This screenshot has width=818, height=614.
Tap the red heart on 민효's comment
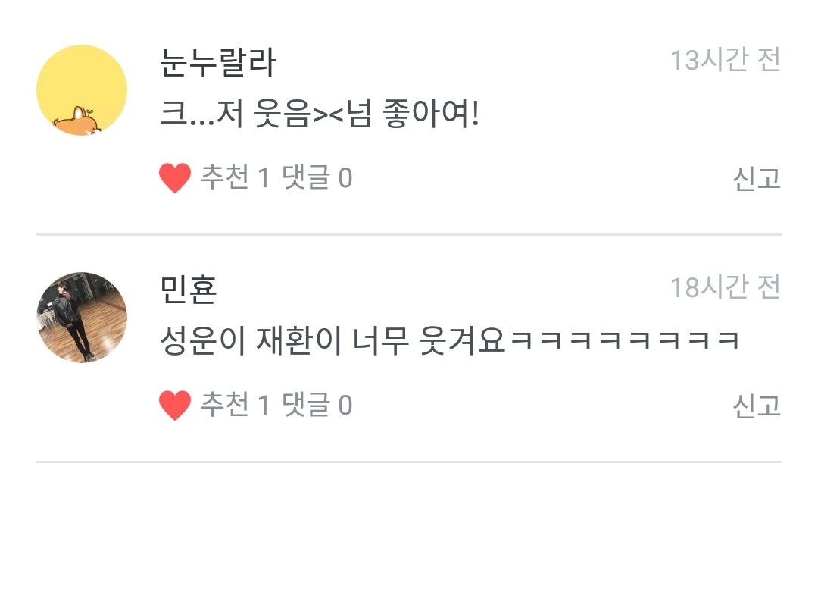[175, 406]
